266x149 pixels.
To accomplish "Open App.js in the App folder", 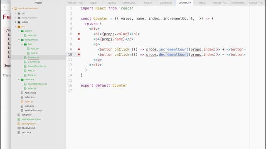I will pos(34,53).
